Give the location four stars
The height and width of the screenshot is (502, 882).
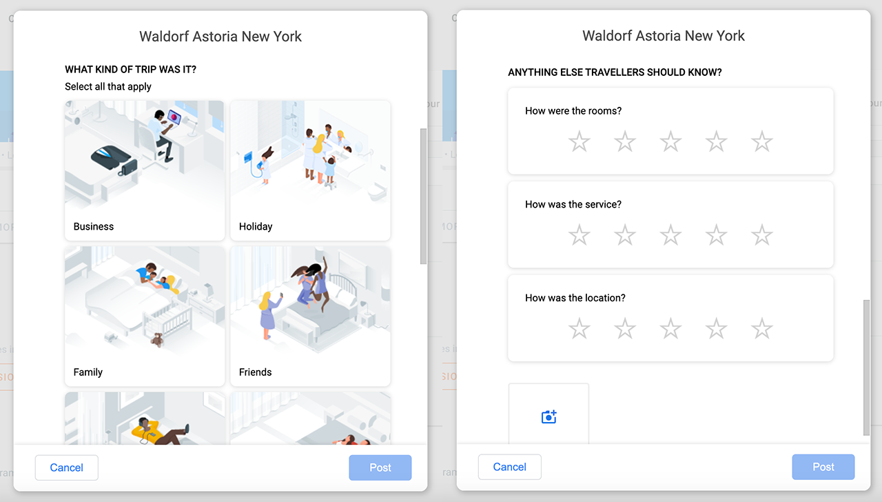[x=717, y=329]
